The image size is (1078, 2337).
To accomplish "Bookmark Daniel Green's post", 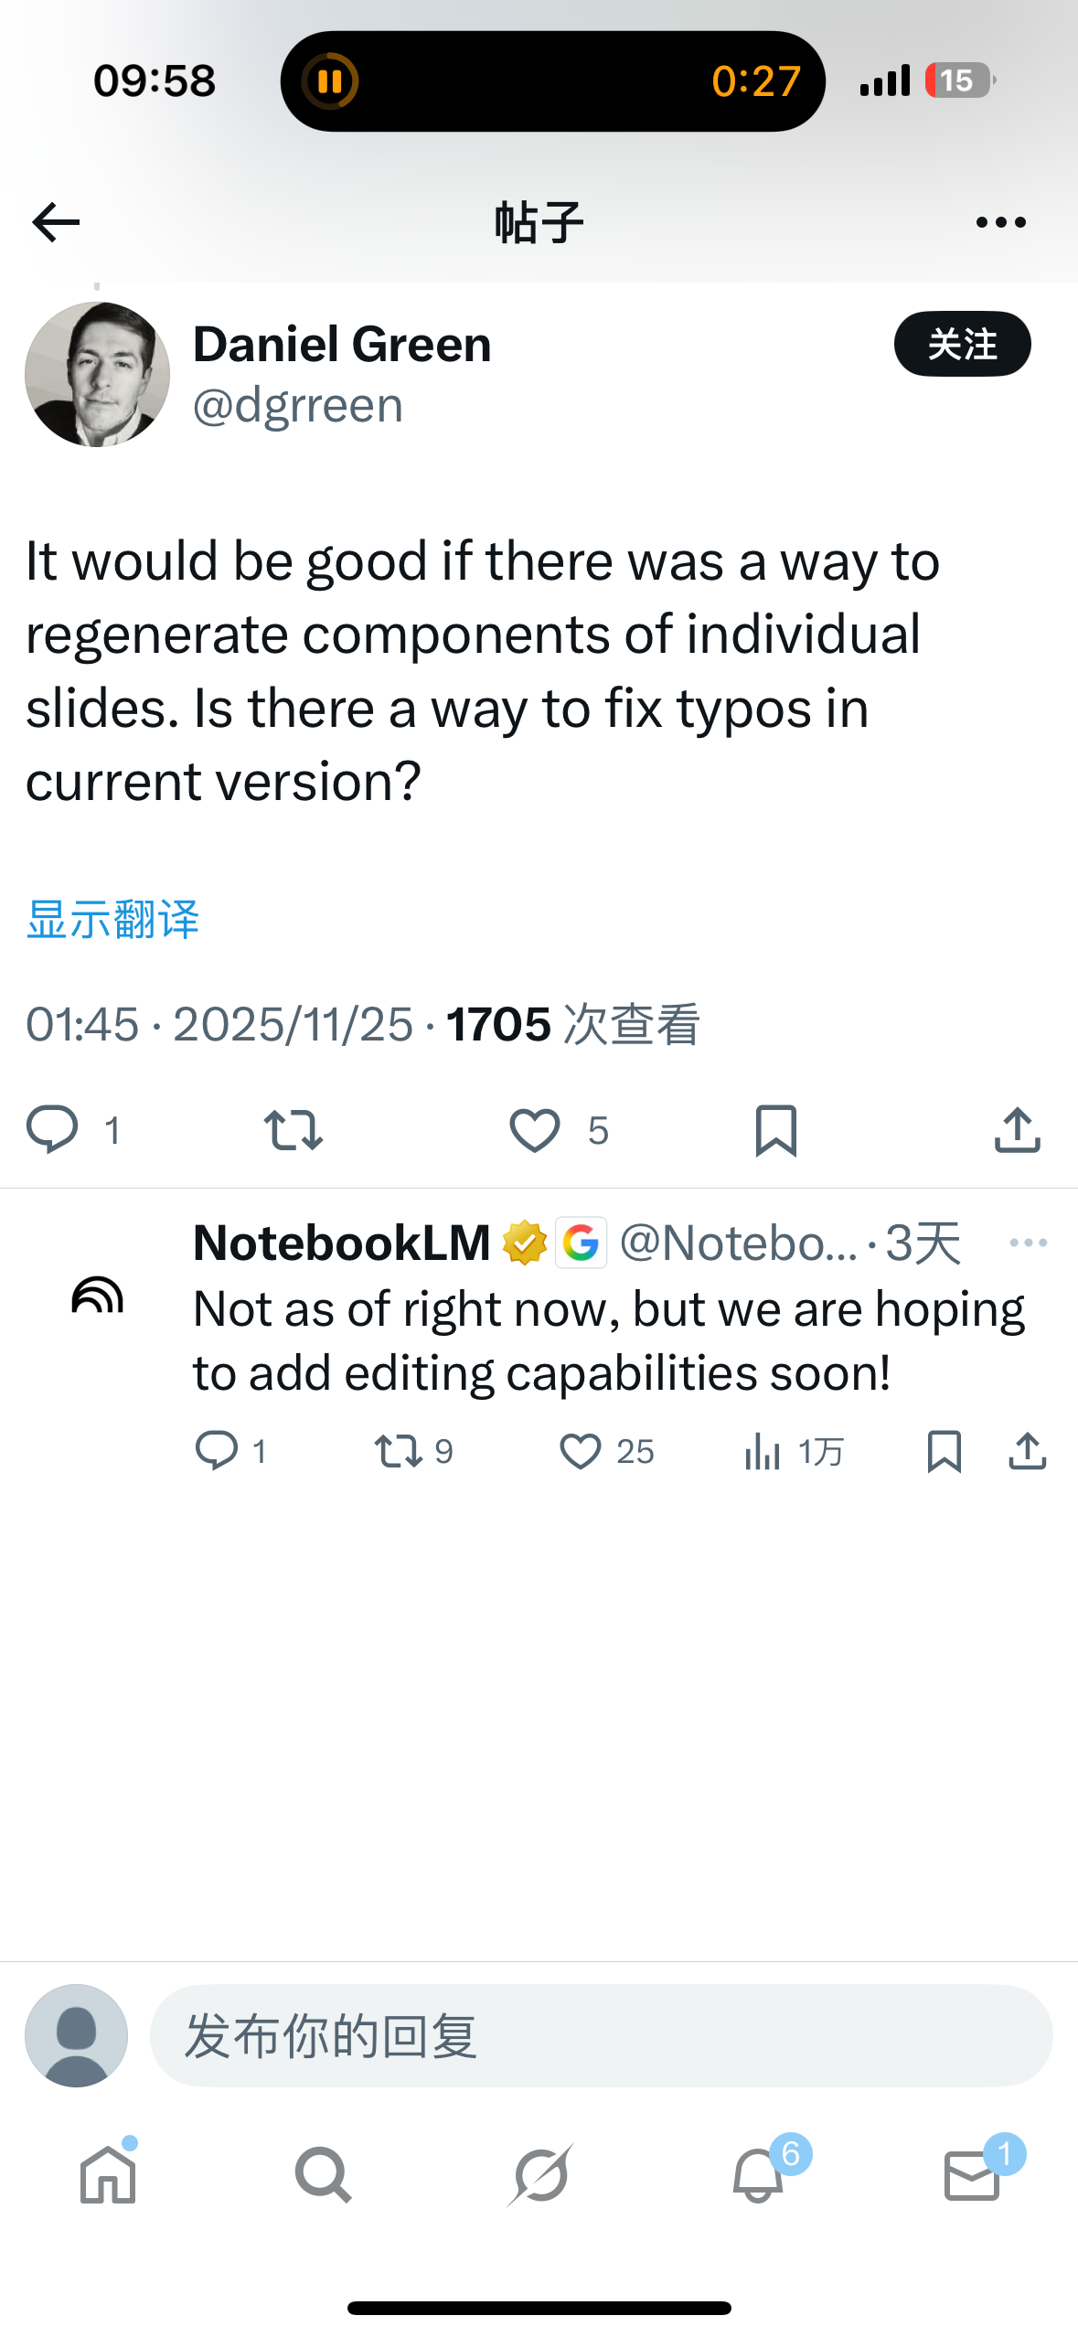I will (x=776, y=1129).
